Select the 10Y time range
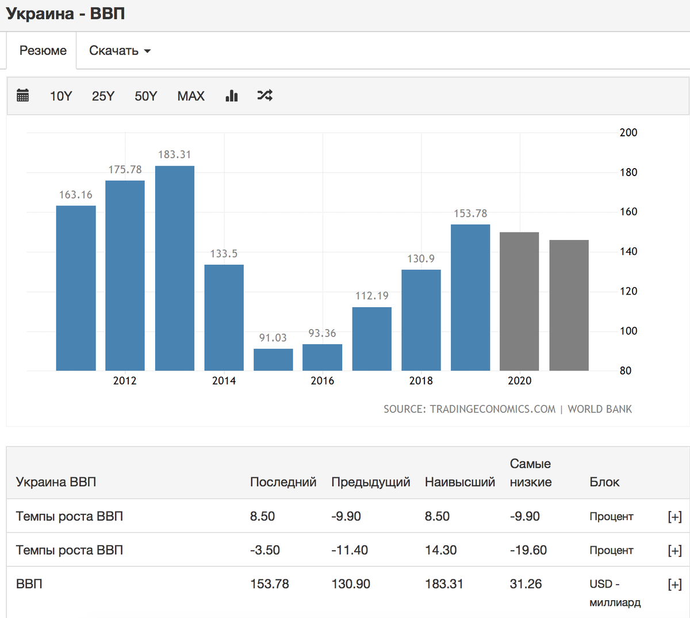 click(x=61, y=96)
